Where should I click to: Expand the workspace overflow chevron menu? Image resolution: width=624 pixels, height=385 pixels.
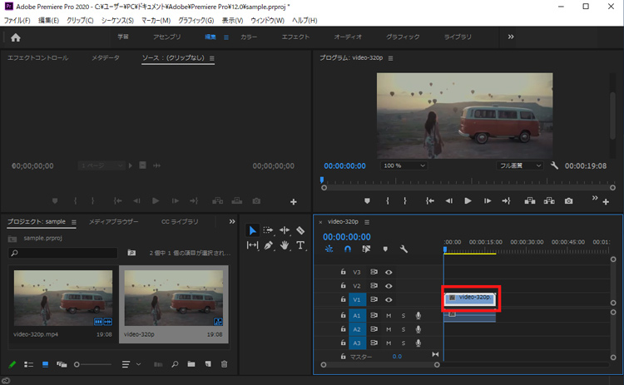(x=510, y=37)
